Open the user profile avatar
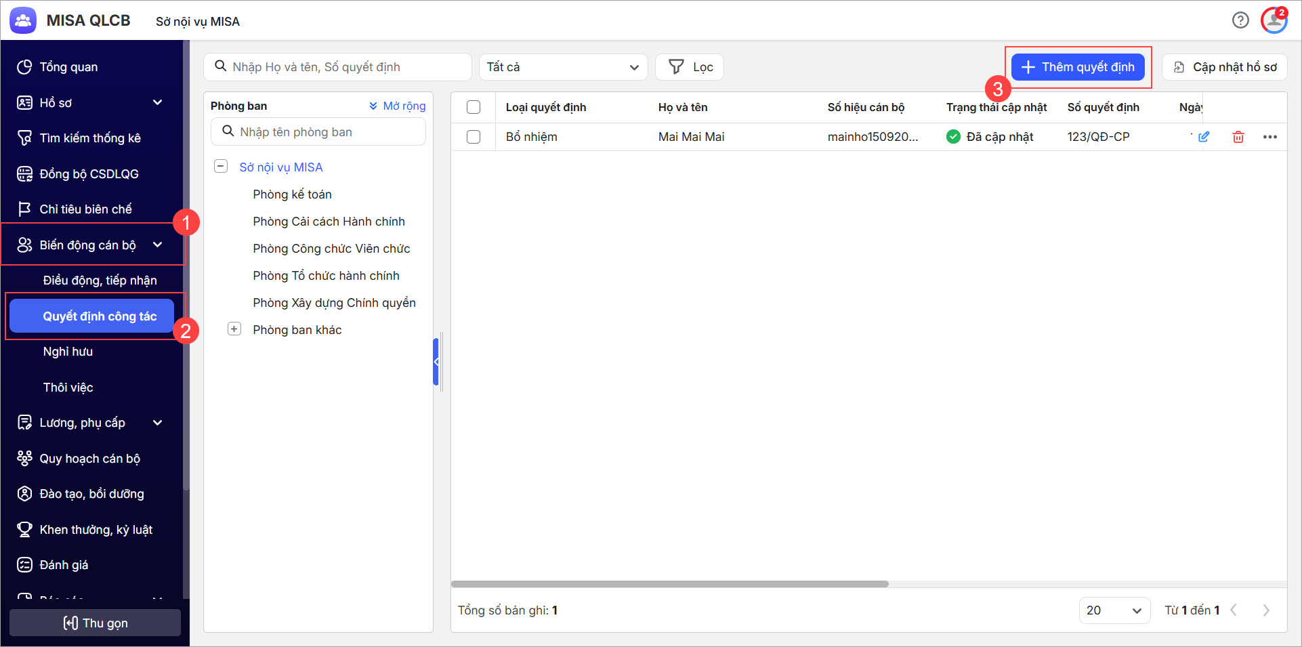This screenshot has width=1302, height=647. pyautogui.click(x=1274, y=20)
